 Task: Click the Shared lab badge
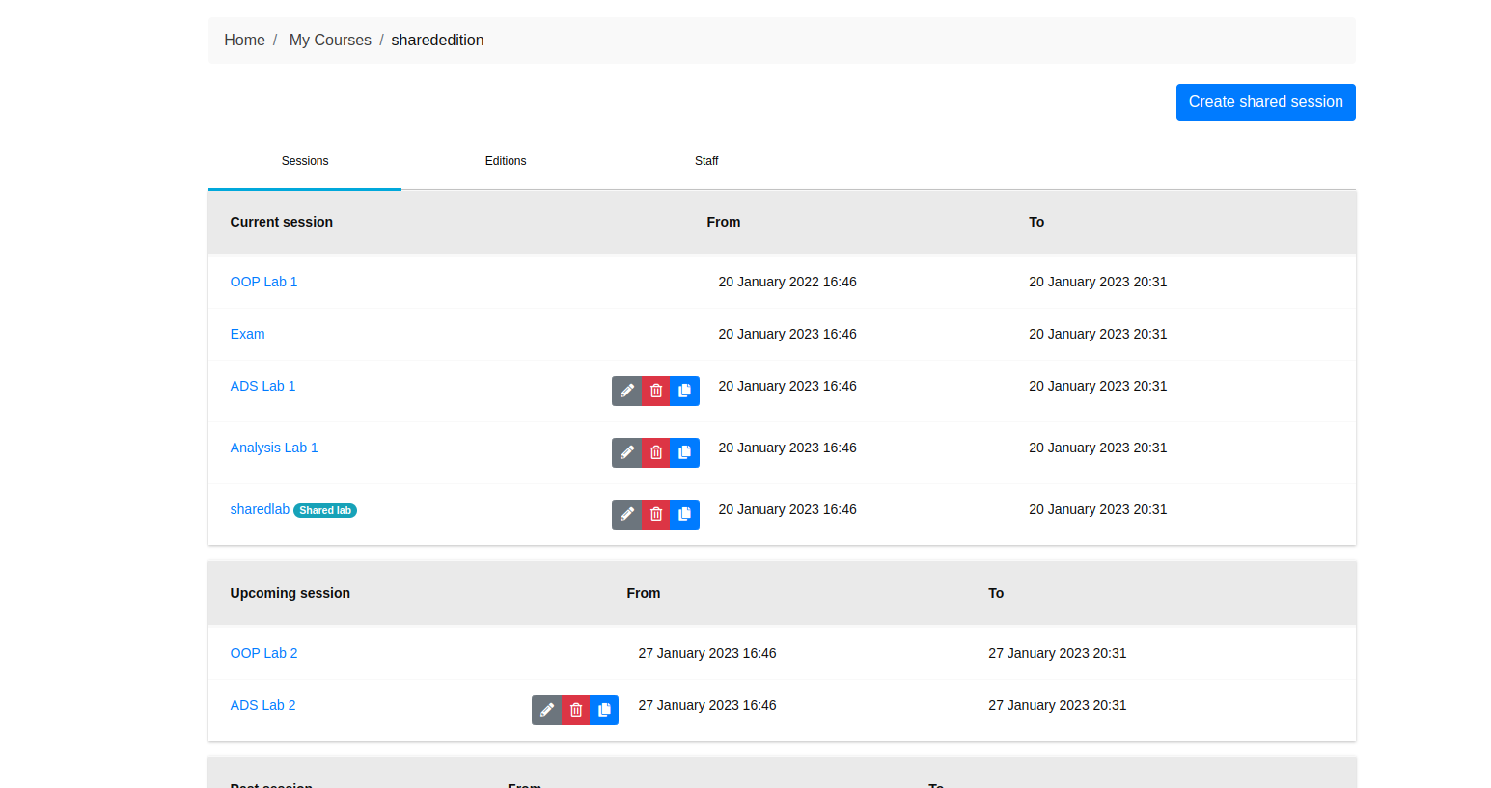(x=325, y=510)
